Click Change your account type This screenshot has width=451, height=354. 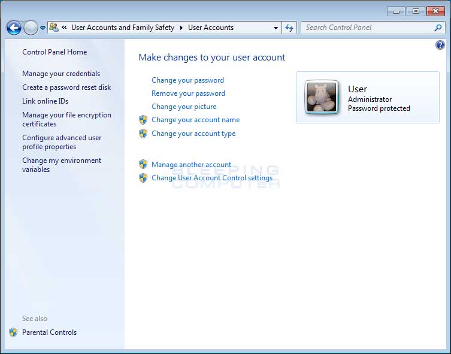pos(193,134)
